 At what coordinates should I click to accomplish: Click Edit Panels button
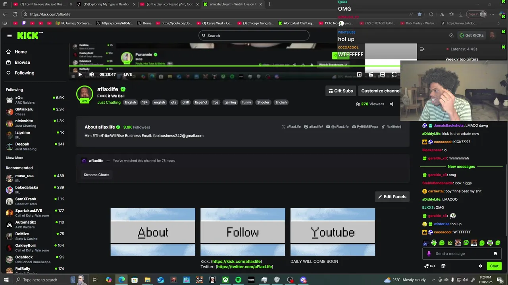point(392,197)
